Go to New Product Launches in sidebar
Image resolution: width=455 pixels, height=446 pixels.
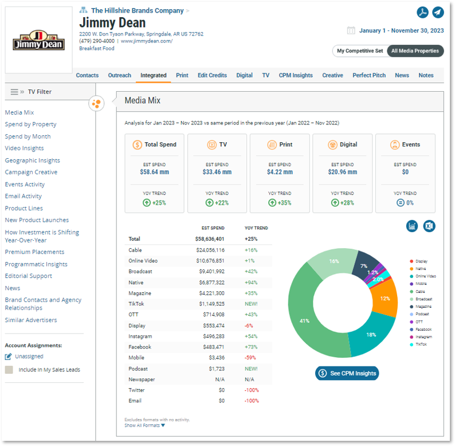(37, 220)
